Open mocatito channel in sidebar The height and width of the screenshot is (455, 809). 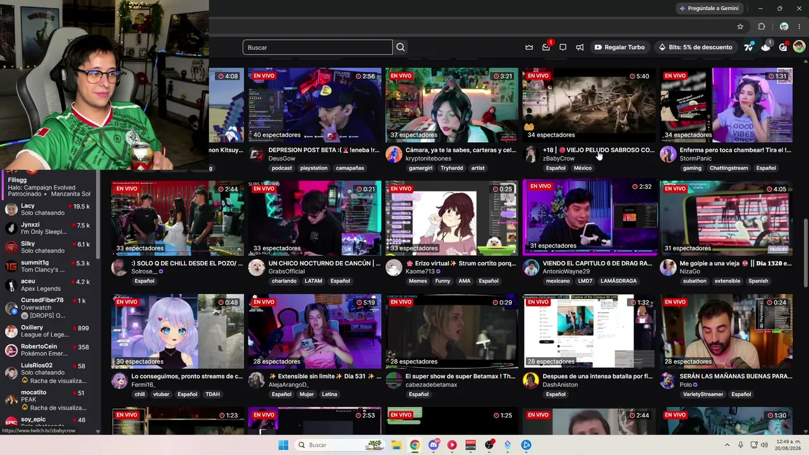[48, 400]
